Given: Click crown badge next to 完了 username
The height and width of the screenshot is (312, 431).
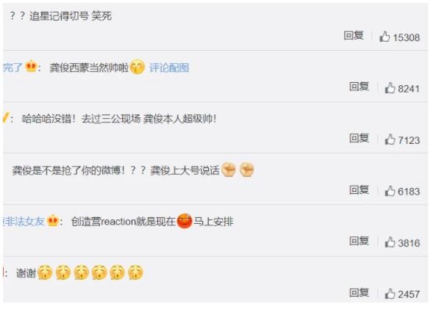Looking at the screenshot, I should coord(31,66).
